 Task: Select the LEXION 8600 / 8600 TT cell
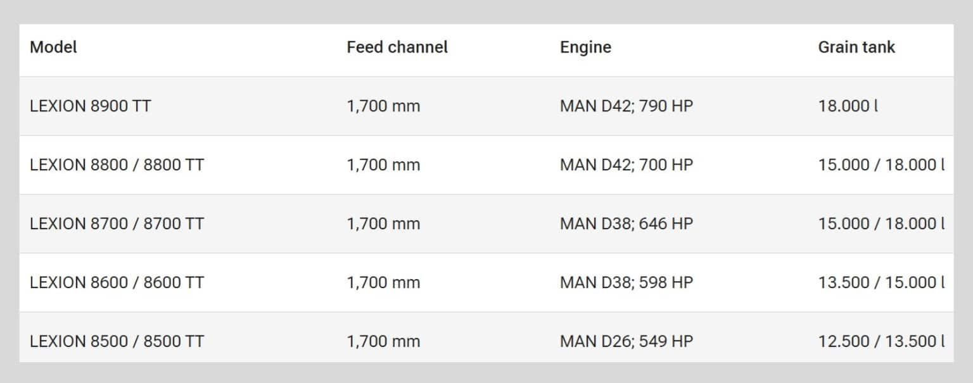[x=117, y=283]
